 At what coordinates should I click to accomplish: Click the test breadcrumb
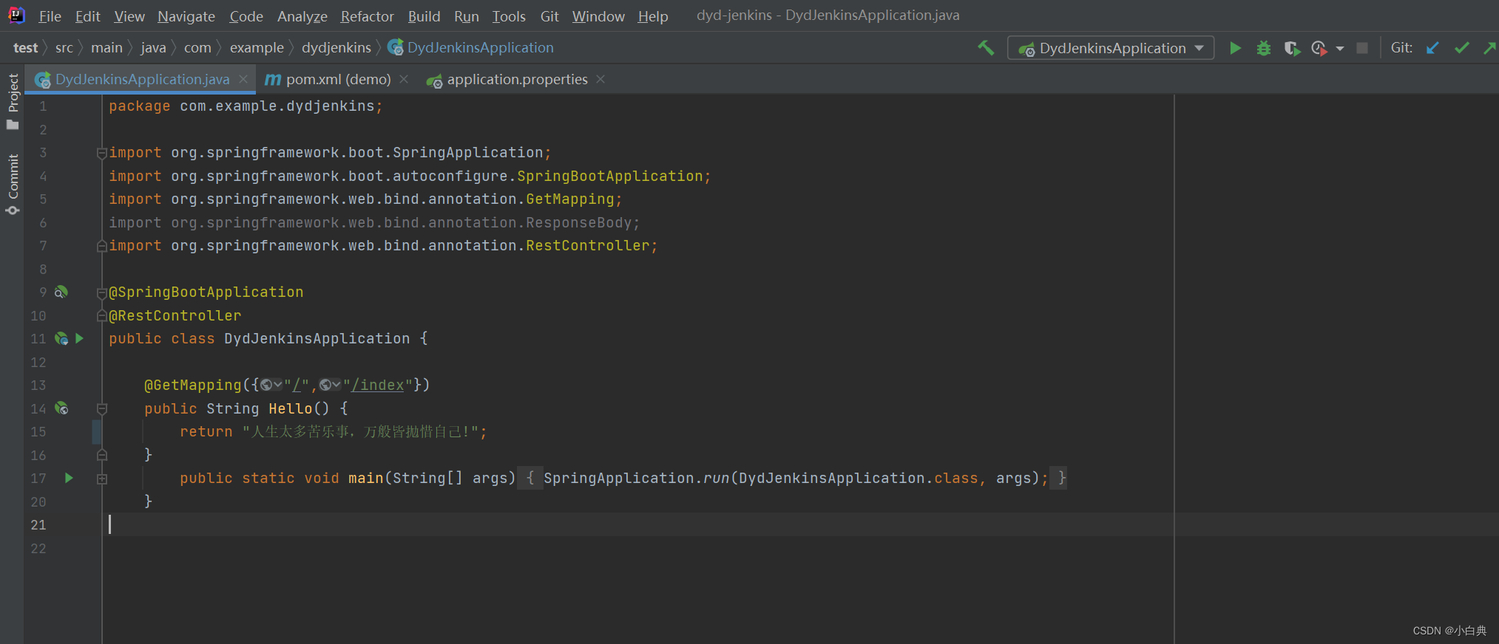point(25,48)
